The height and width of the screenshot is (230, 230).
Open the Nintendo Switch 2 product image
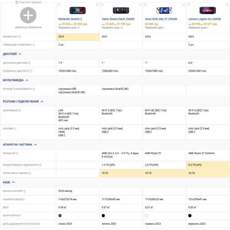click(78, 10)
